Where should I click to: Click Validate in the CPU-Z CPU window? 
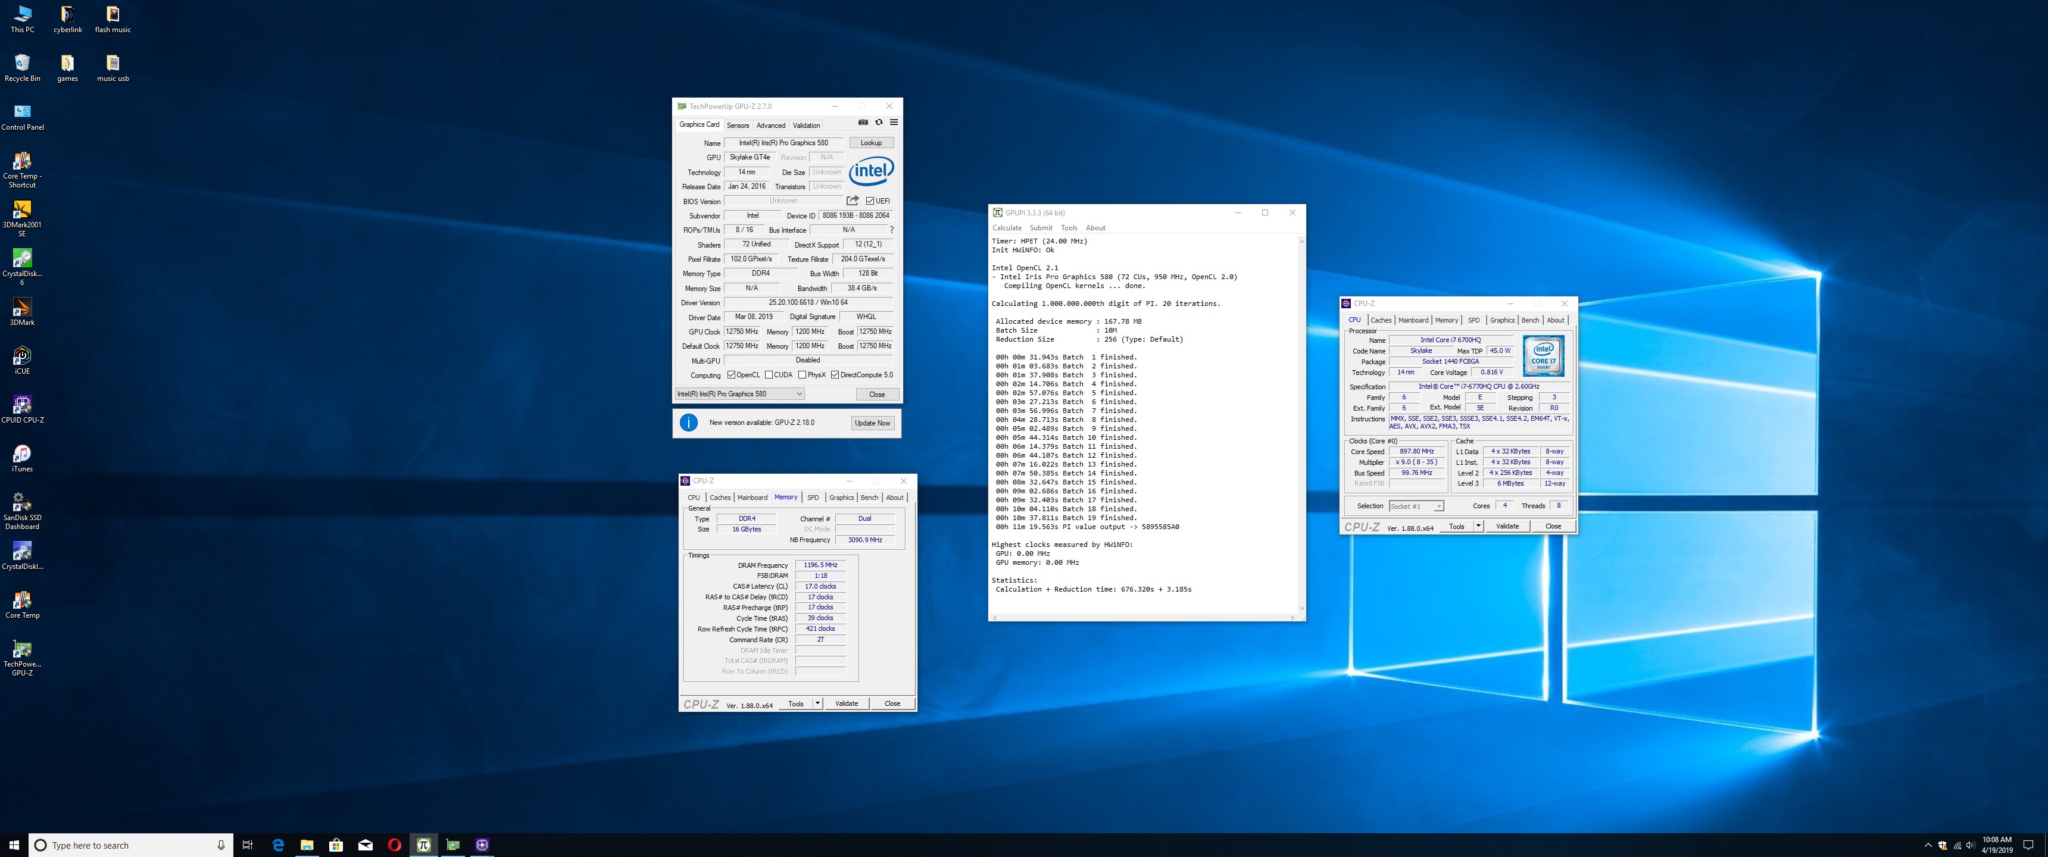point(1507,526)
